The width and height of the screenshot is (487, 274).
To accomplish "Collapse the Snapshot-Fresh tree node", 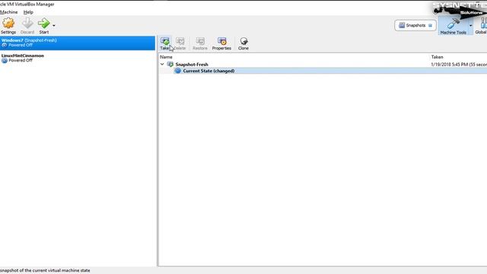I will pos(162,64).
